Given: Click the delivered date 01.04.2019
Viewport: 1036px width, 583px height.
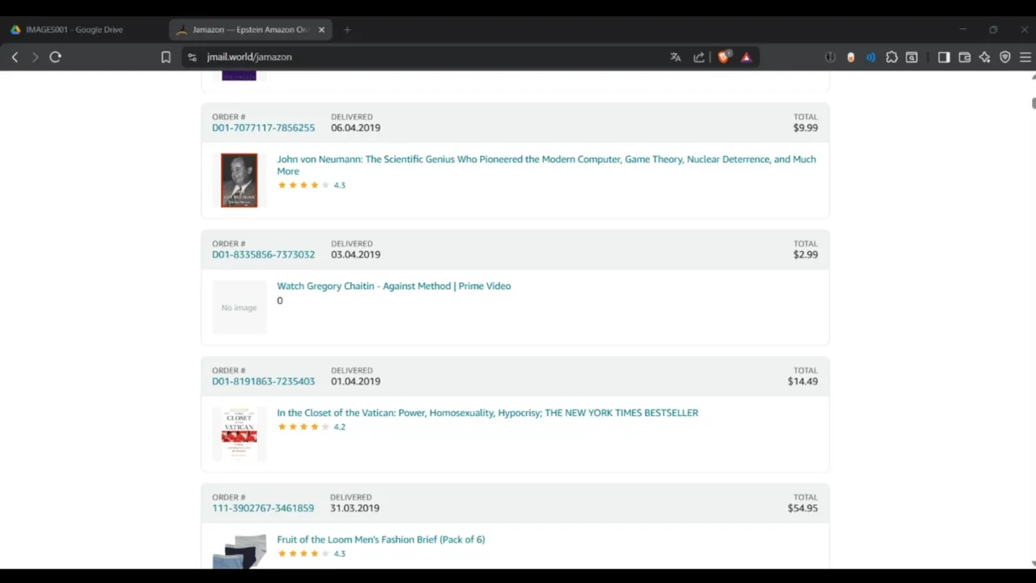Looking at the screenshot, I should 355,381.
